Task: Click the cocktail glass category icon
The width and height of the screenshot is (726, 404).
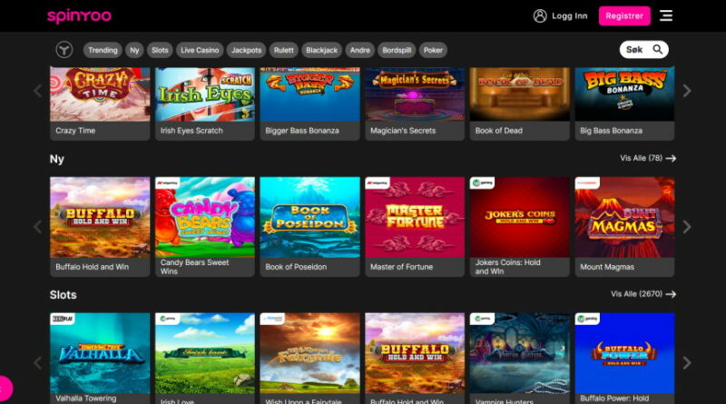Action: [x=64, y=50]
